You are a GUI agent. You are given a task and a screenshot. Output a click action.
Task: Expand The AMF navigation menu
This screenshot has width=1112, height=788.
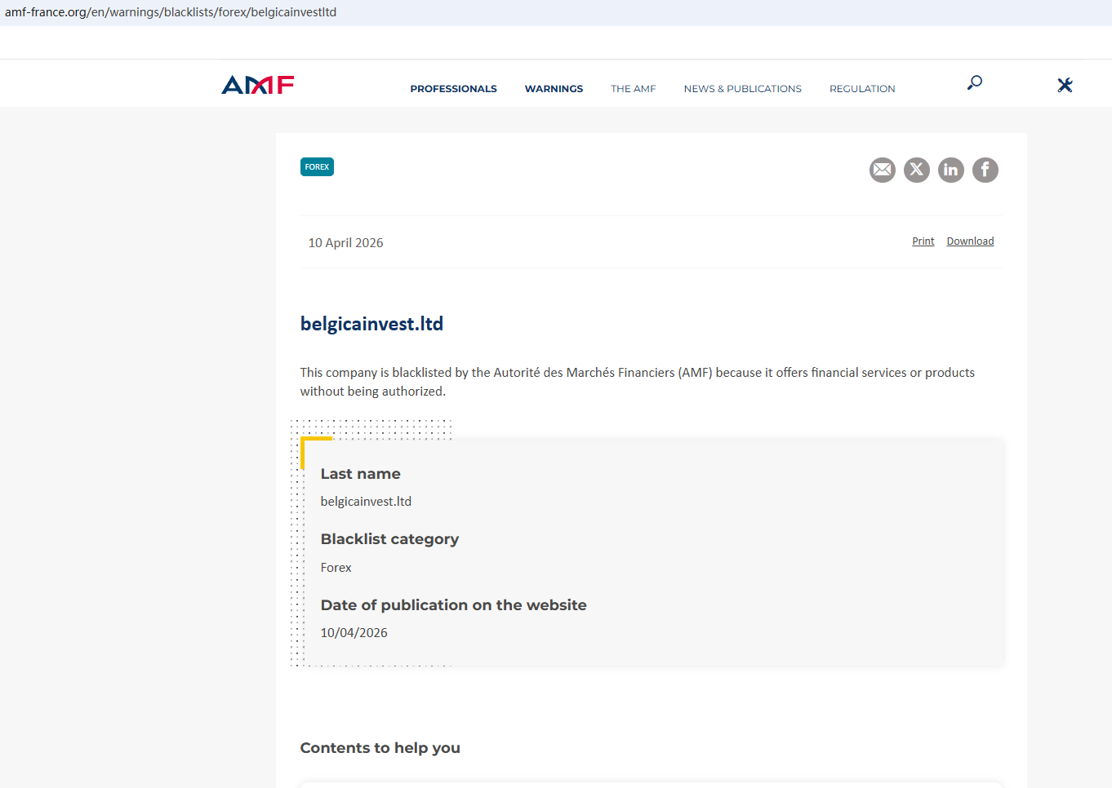pyautogui.click(x=633, y=89)
